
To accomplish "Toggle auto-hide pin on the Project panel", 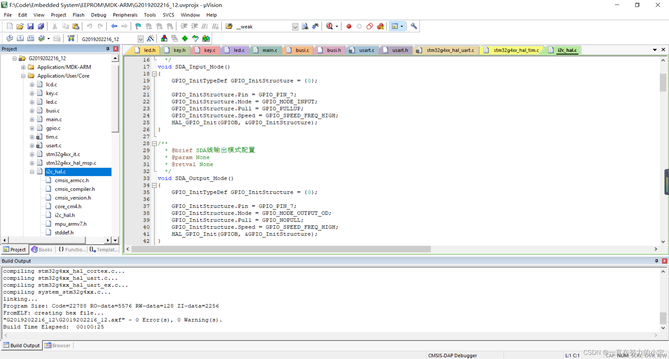I will coord(108,49).
